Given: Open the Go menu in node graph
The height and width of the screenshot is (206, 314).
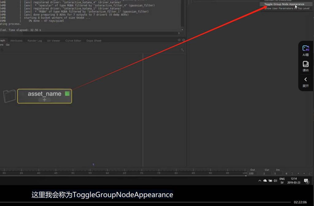Looking at the screenshot, I should (8, 45).
